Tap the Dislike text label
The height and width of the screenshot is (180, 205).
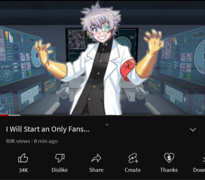[60, 170]
